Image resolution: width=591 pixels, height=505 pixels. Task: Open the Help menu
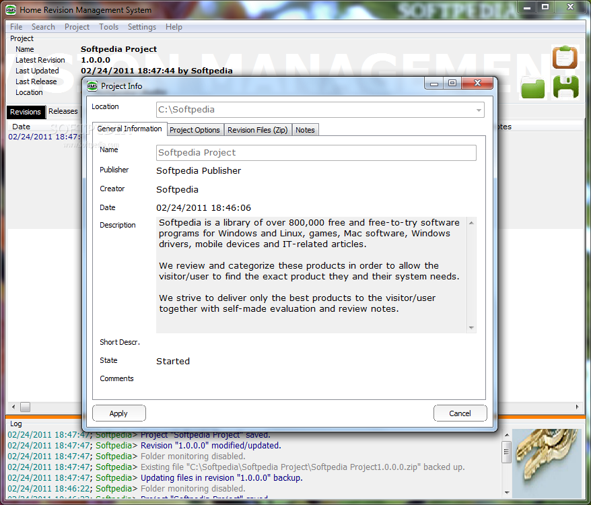pos(174,27)
